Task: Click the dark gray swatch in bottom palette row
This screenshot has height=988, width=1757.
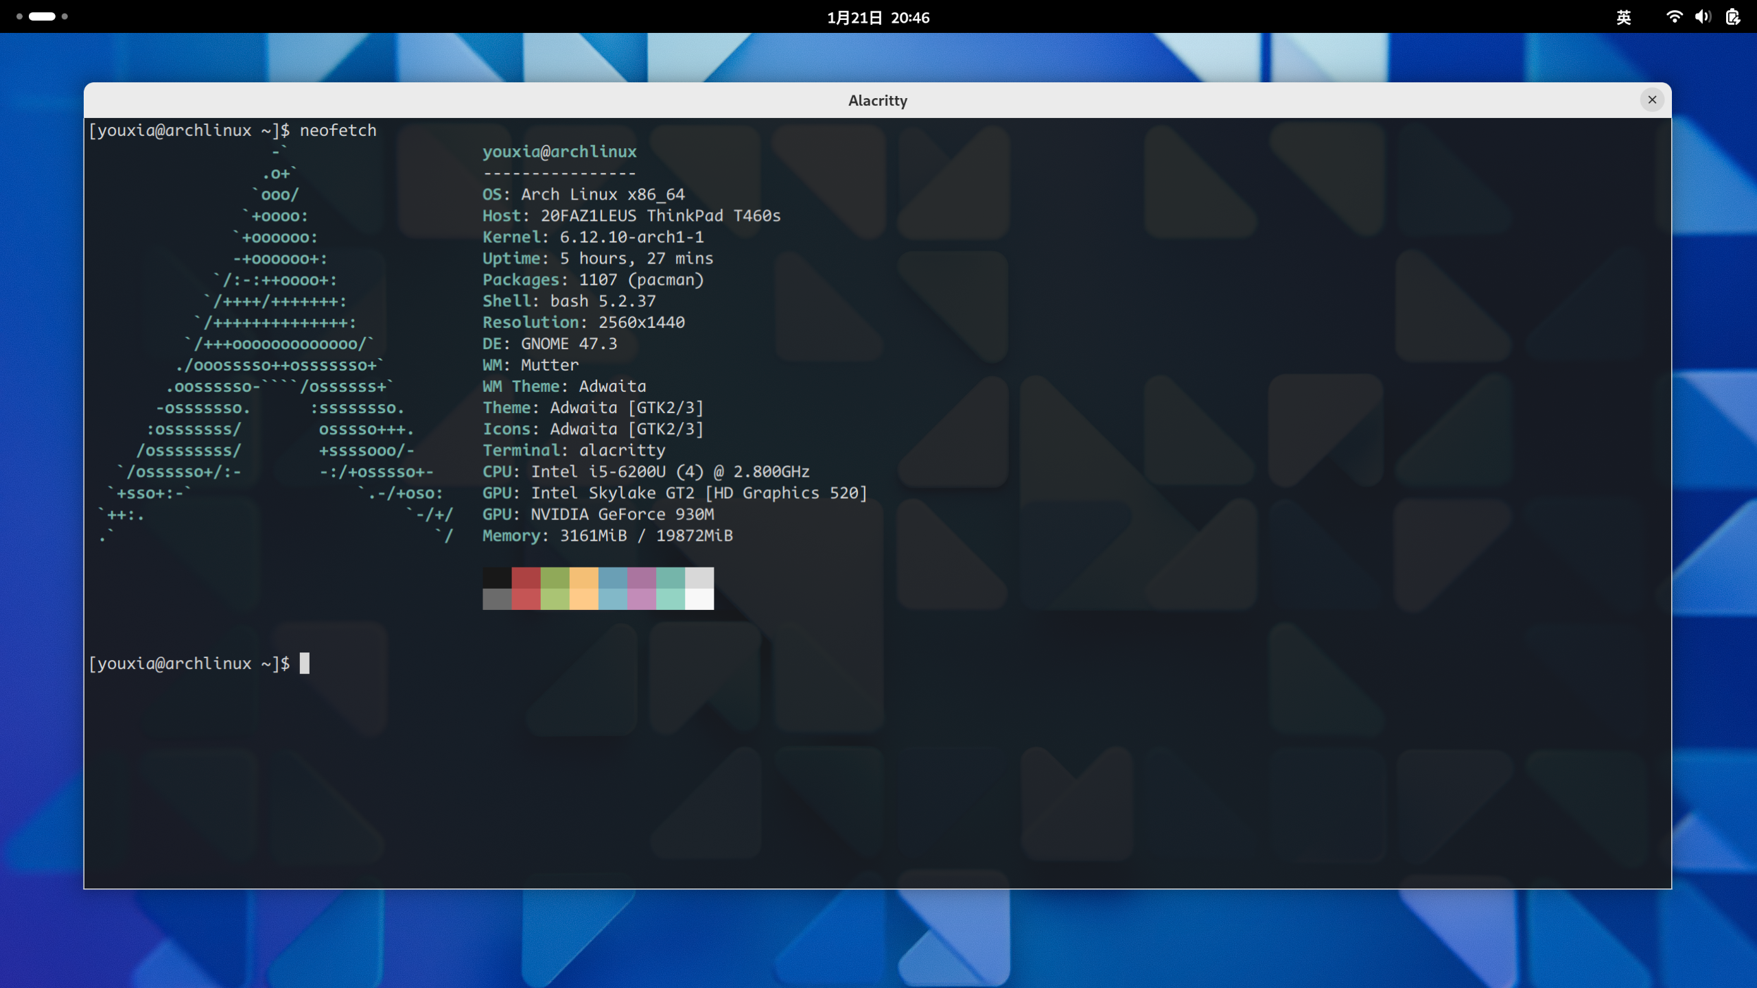Action: click(497, 599)
